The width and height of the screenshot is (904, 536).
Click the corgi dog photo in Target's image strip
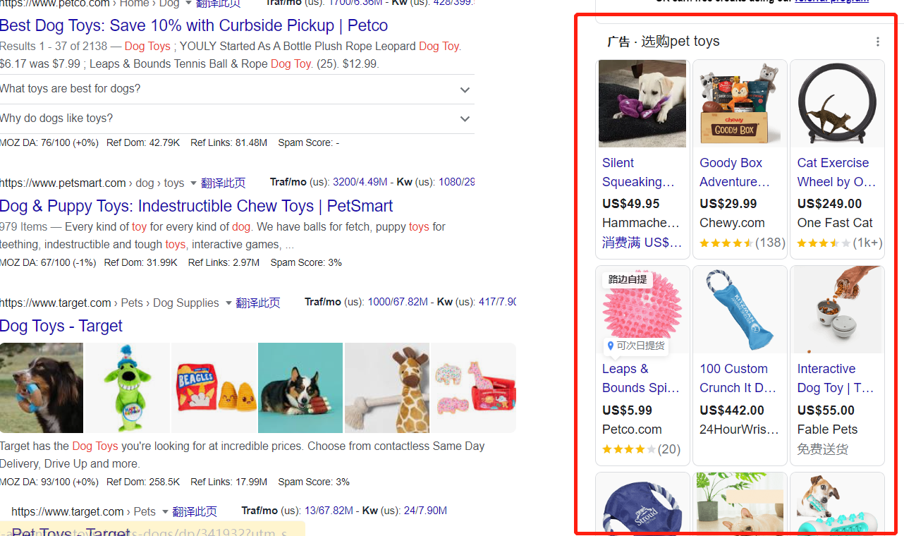pos(300,387)
